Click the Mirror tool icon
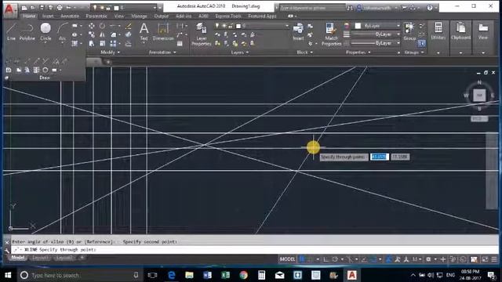The image size is (502, 282). pyautogui.click(x=102, y=34)
